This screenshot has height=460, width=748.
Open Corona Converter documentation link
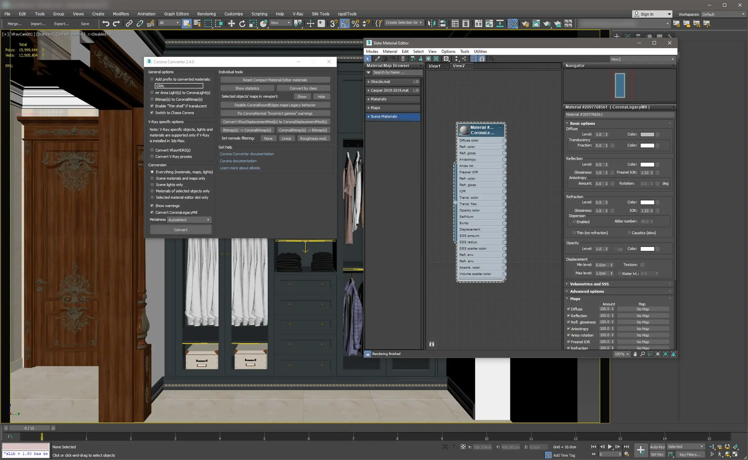tap(247, 154)
